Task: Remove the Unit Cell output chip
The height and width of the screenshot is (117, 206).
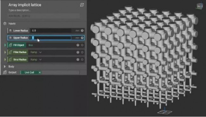Action: (x=40, y=73)
